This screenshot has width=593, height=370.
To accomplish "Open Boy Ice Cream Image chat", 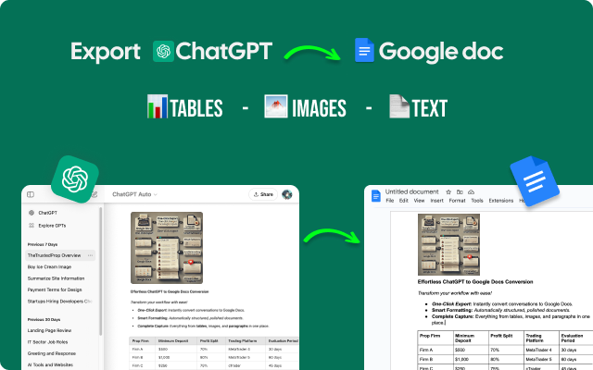I will pyautogui.click(x=49, y=267).
